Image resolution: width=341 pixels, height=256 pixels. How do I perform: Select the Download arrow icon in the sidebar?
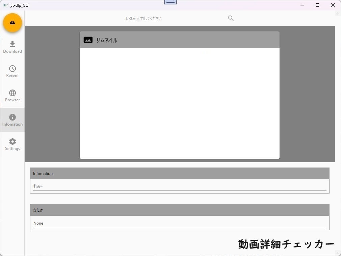point(12,44)
